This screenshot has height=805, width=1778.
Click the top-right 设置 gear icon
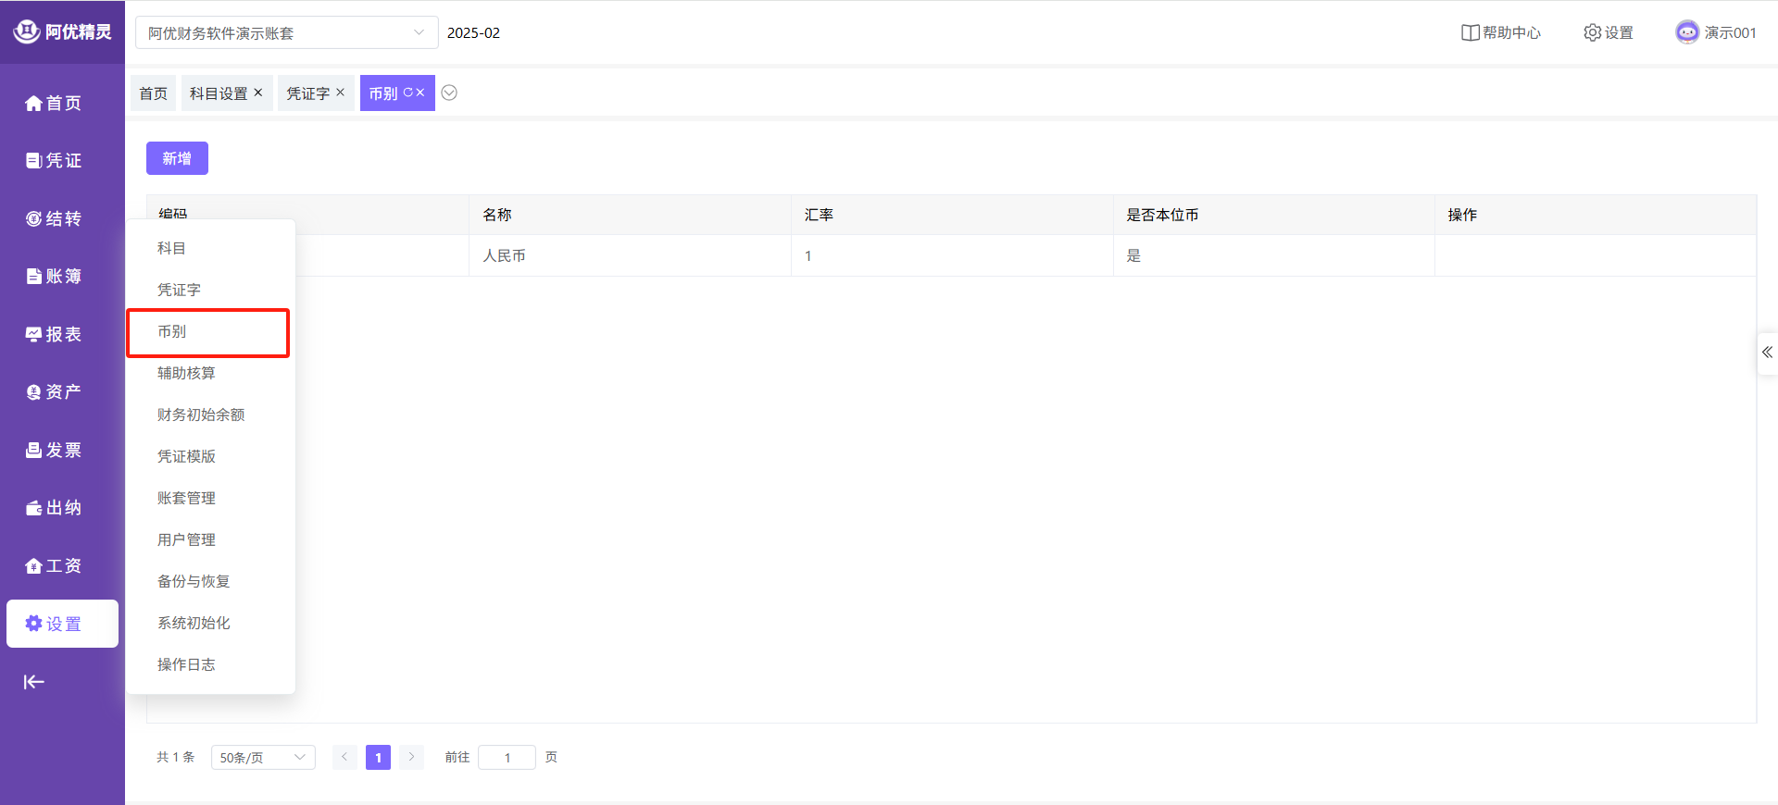1592,32
